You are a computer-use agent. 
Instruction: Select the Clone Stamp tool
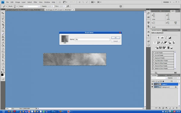pyautogui.click(x=3, y=37)
